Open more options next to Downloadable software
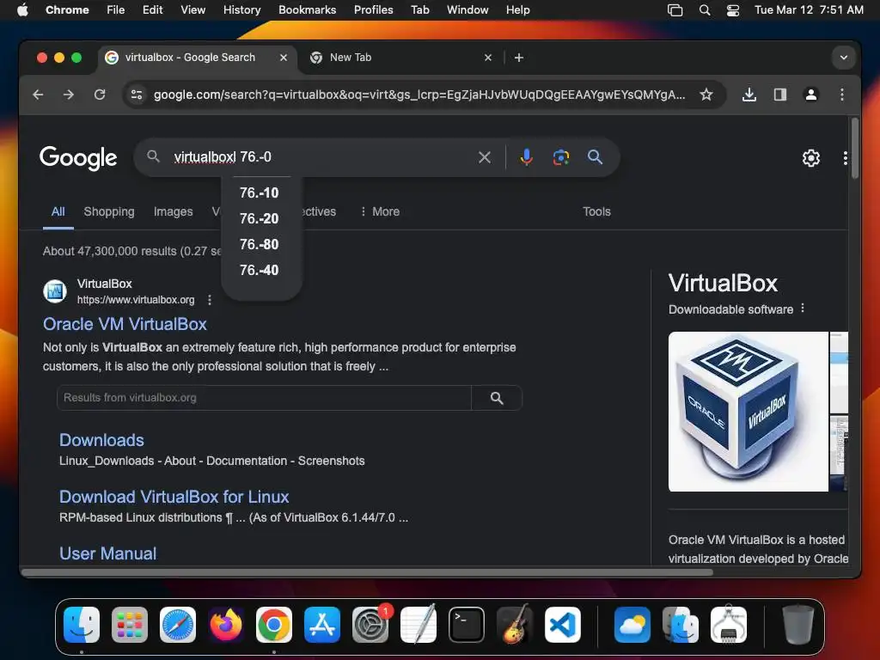 point(803,309)
